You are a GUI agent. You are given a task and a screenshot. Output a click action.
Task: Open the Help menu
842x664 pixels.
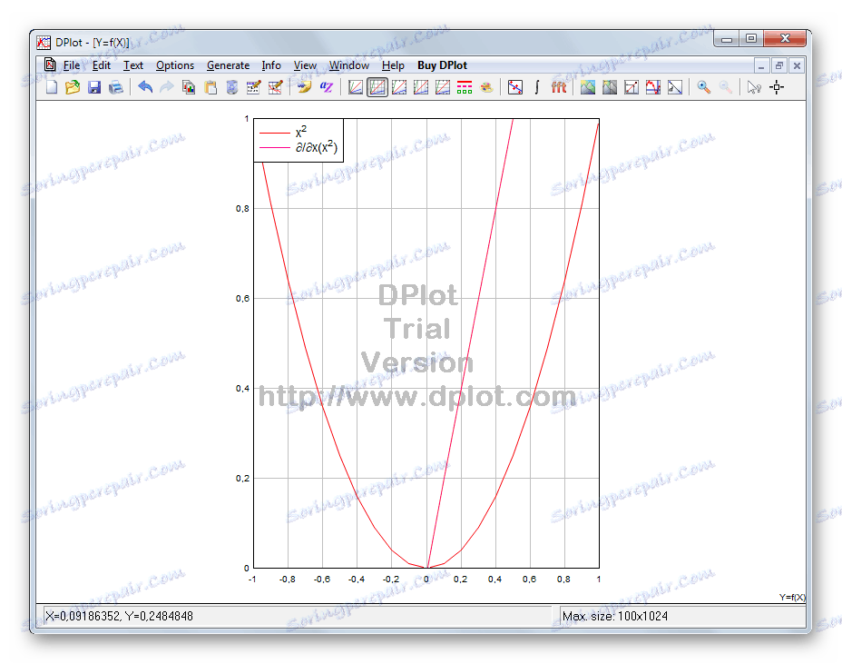click(x=393, y=65)
